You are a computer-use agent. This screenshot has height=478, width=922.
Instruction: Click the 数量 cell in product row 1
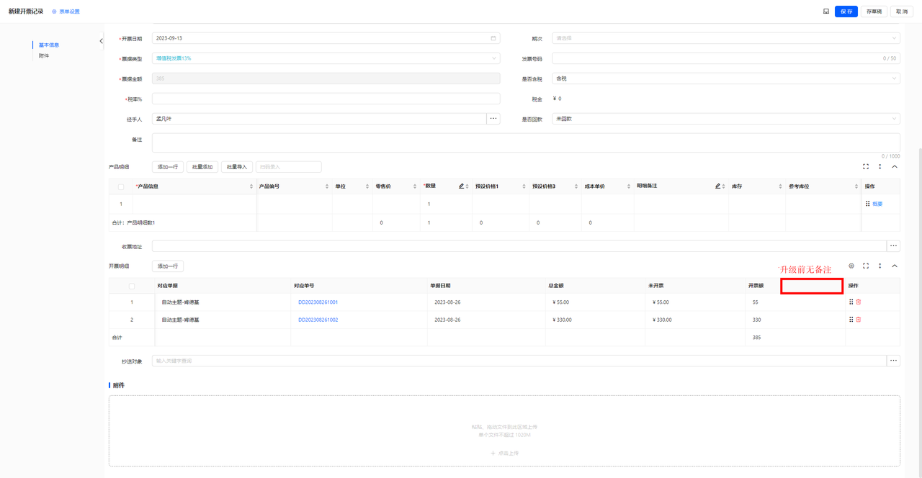coord(446,204)
